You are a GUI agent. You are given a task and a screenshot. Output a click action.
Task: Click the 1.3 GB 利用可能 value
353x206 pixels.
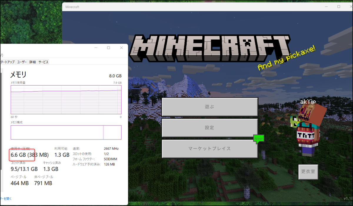[x=62, y=155]
